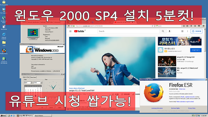Open aespa Savage MV thumbnail
Image resolution: width=208 pixels, height=117 pixels.
[167, 61]
